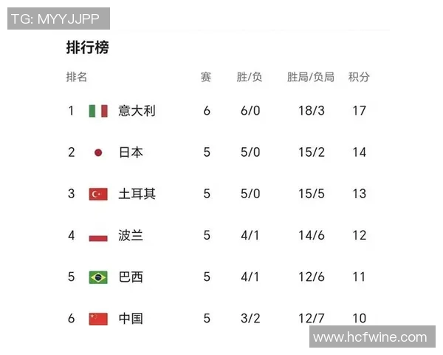This screenshot has width=443, height=355.
Task: Click the Italy flag icon
Action: (97, 111)
